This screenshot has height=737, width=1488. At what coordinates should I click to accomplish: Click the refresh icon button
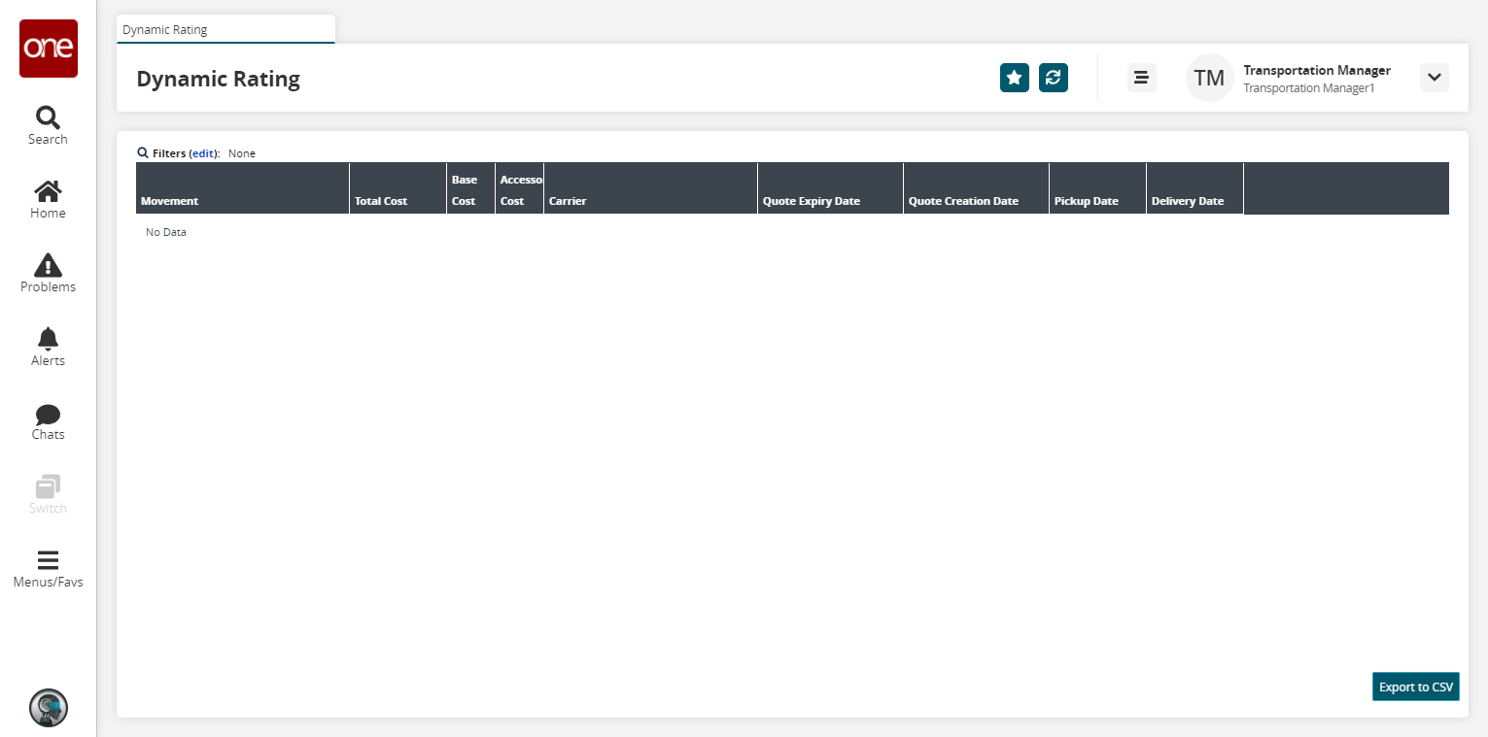pyautogui.click(x=1054, y=78)
